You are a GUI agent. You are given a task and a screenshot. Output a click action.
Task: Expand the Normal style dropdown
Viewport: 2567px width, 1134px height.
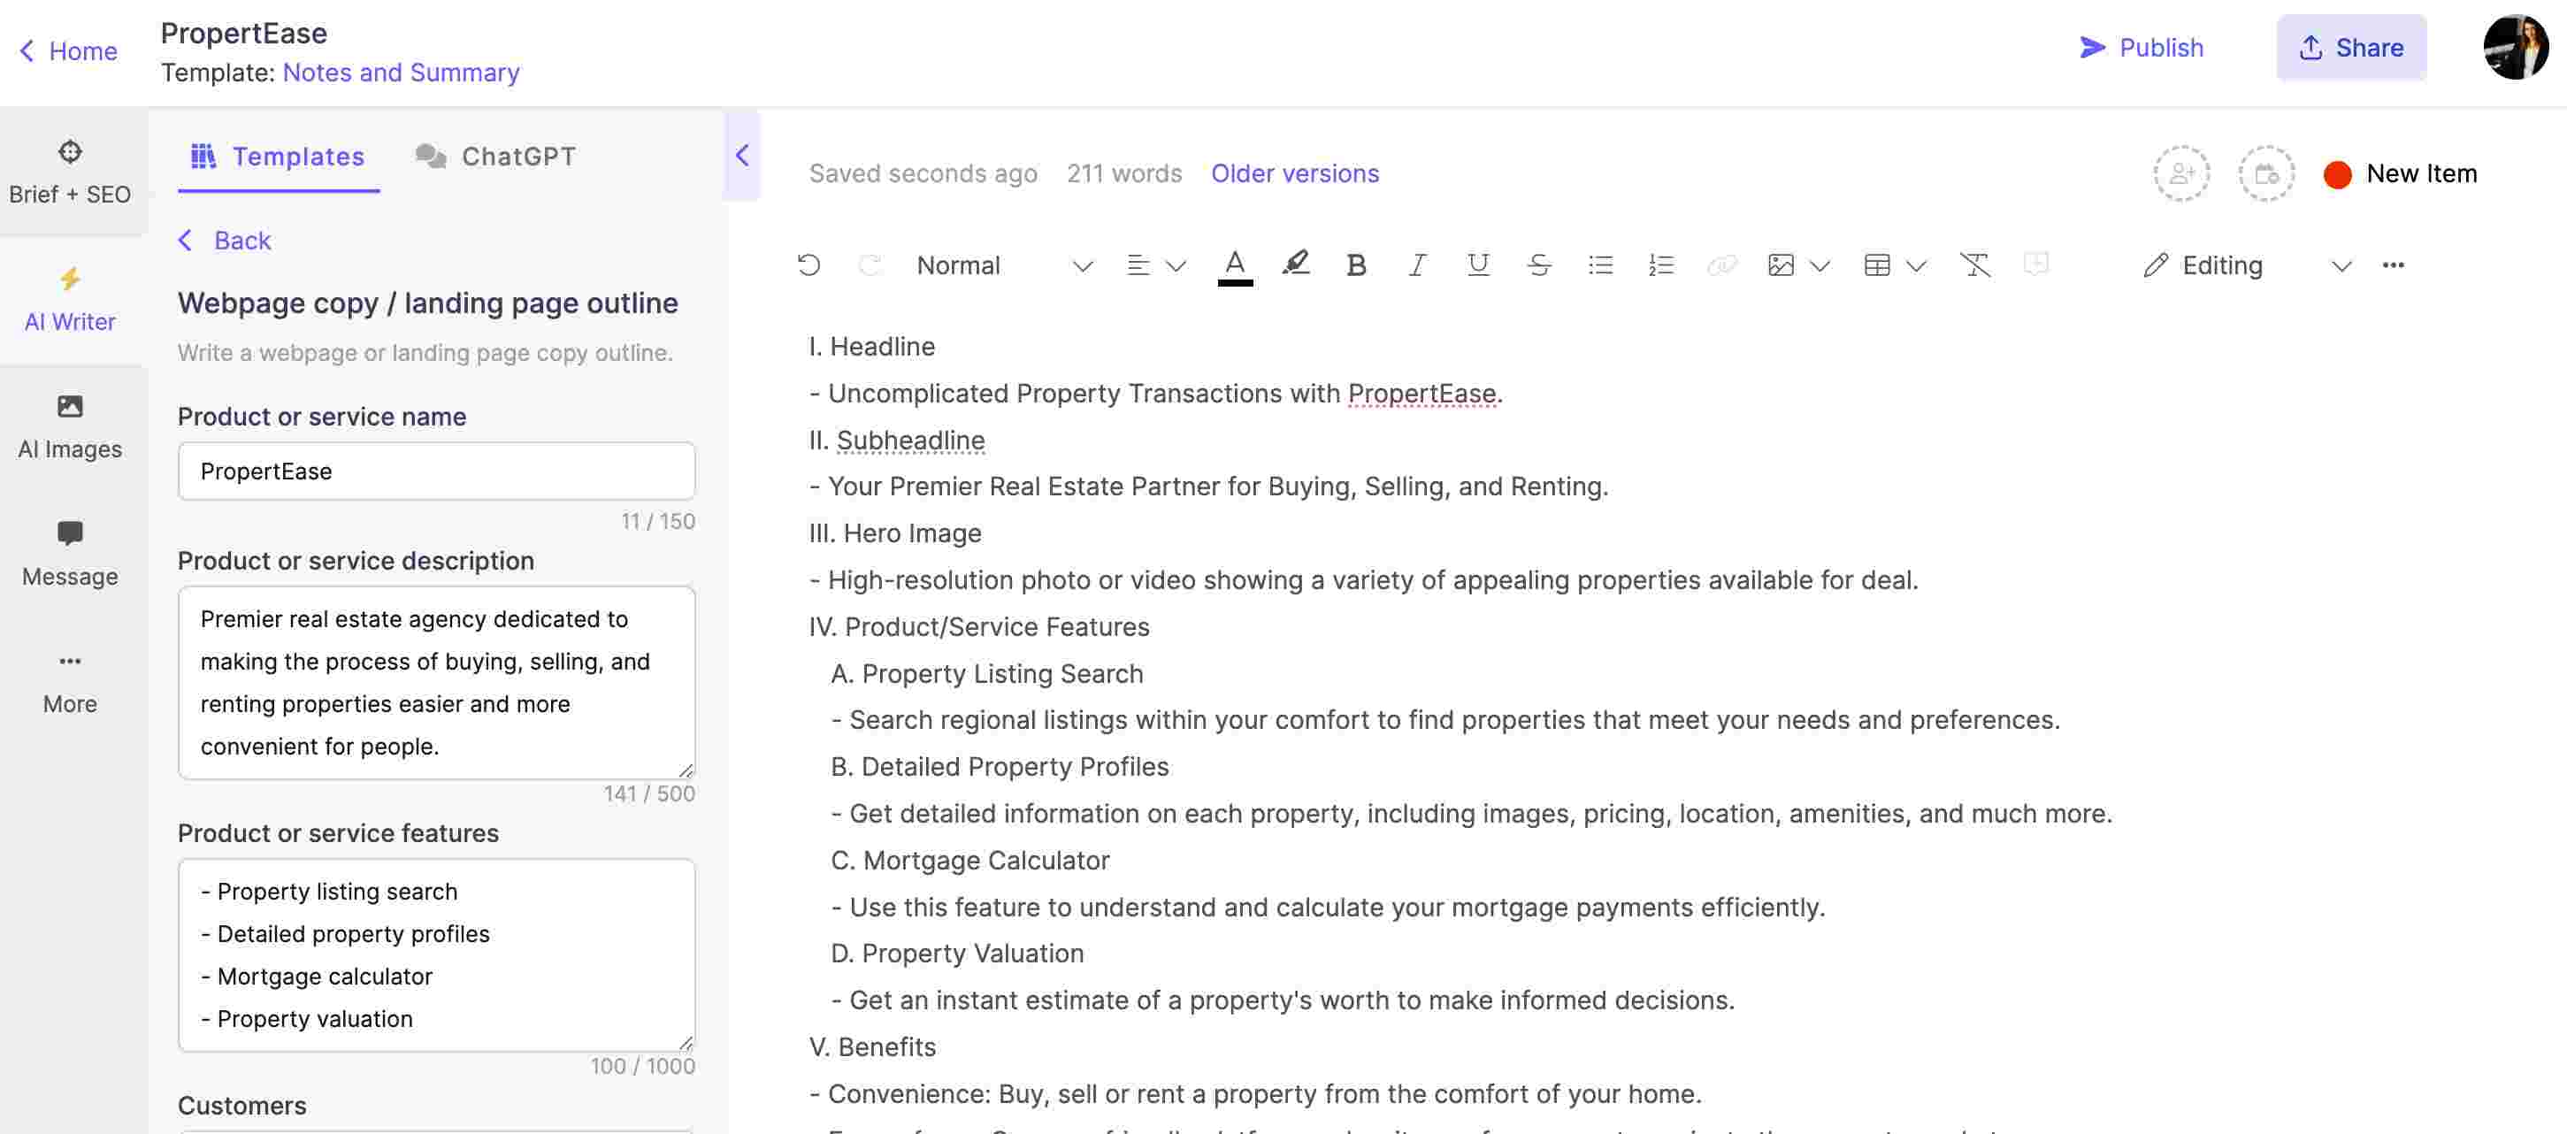click(x=1084, y=265)
